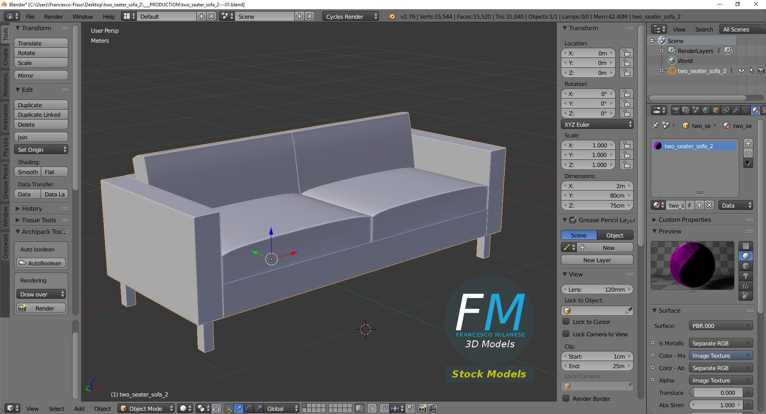The image size is (766, 414).
Task: Click the Duplicate Linked button
Action: pyautogui.click(x=41, y=114)
